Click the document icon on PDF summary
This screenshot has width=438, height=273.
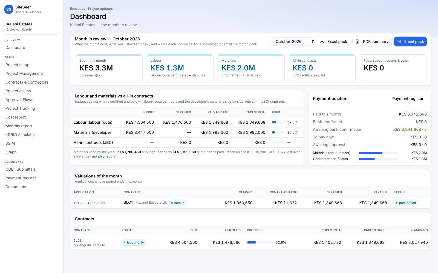pos(358,41)
